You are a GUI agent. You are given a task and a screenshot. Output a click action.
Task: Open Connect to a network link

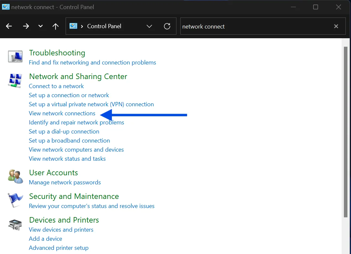coord(56,86)
